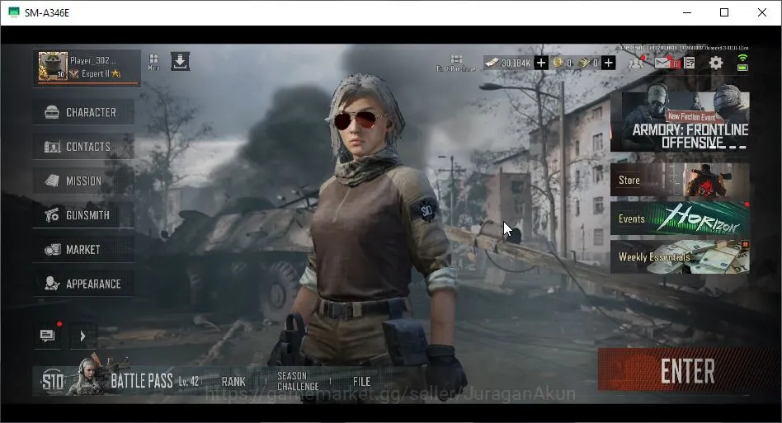Open the Armory: Frontline Offensive banner

680,121
